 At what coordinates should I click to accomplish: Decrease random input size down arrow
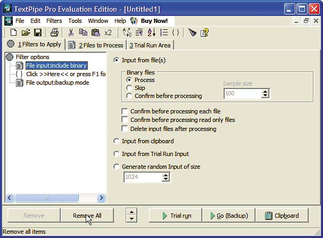point(165,179)
